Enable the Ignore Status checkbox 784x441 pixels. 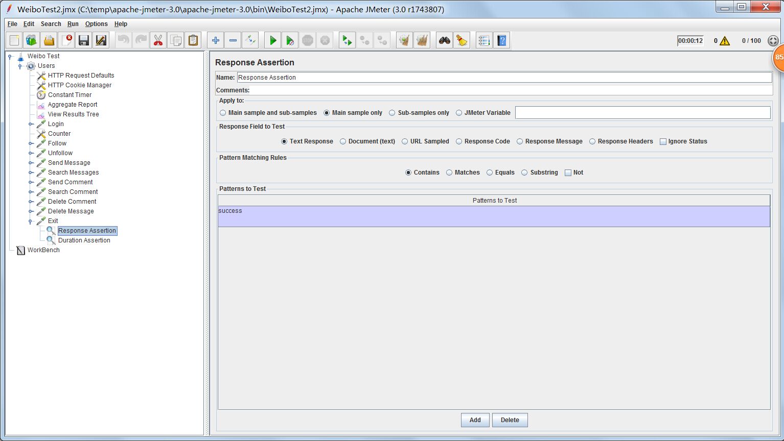(663, 141)
